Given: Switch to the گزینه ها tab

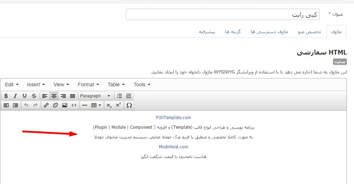Looking at the screenshot, I should tap(232, 32).
